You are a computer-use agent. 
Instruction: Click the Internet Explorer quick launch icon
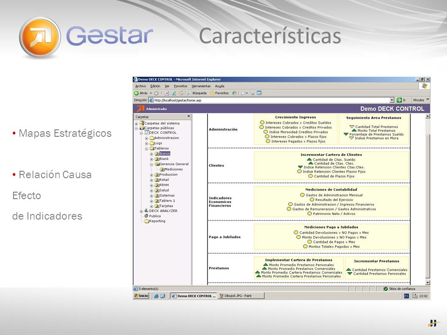(x=156, y=296)
